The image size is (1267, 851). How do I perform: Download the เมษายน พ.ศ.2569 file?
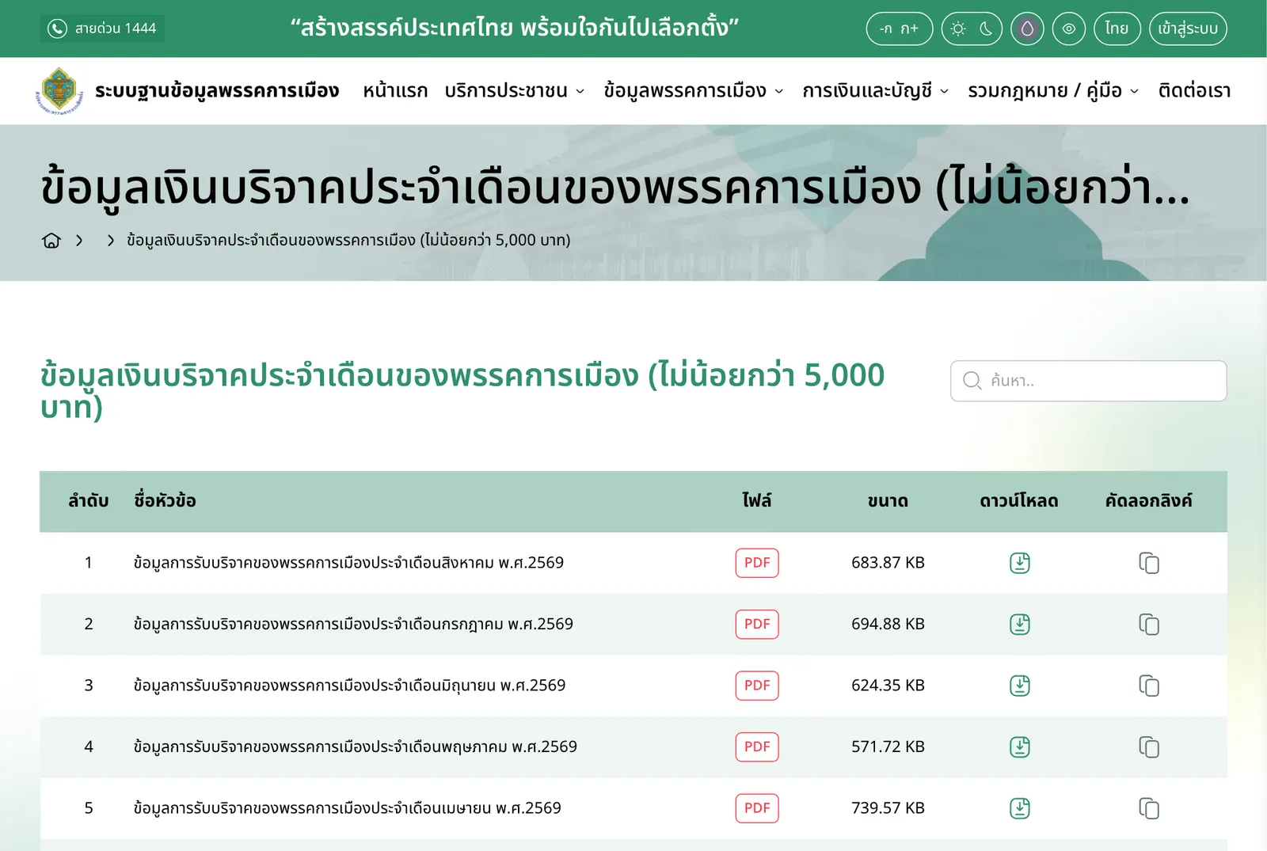(x=1020, y=808)
